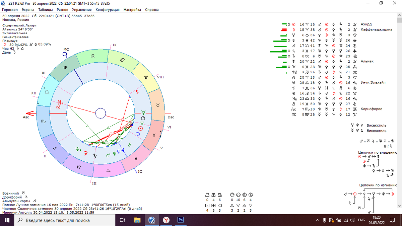The image size is (402, 226).
Task: Open the Конфигурация menu
Action: click(108, 10)
